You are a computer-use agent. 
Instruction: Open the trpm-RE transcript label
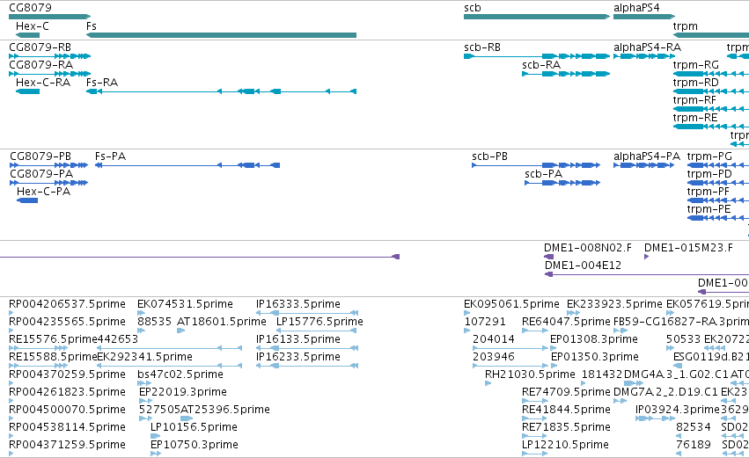click(x=695, y=118)
